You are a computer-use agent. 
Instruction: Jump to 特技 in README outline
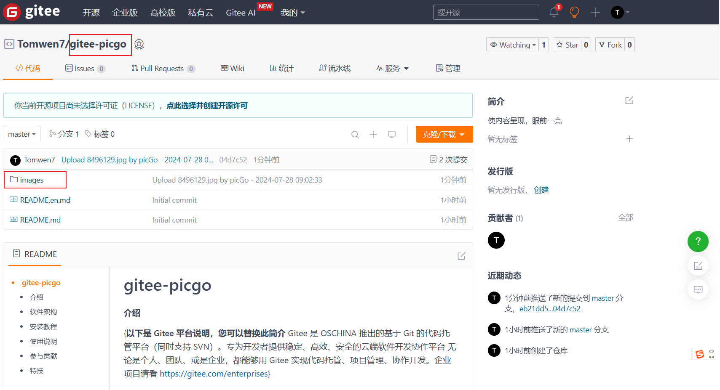point(37,371)
